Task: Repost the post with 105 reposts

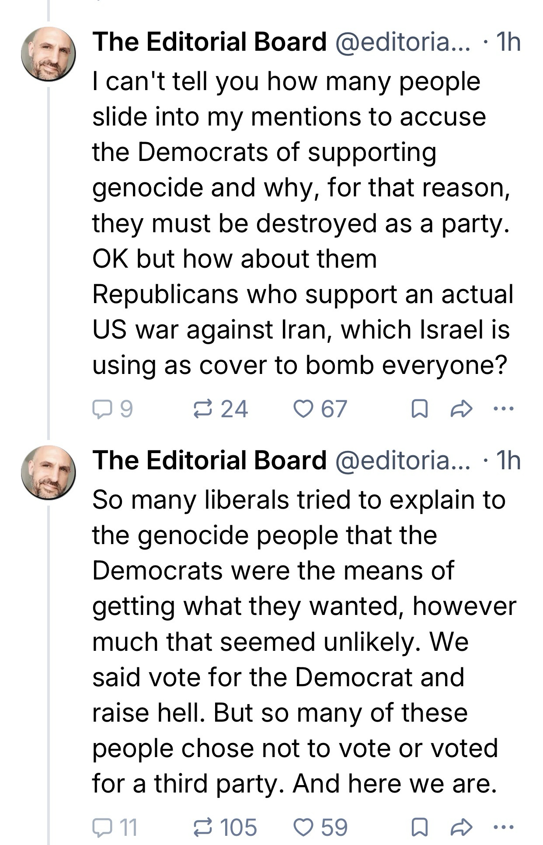Action: click(x=203, y=828)
